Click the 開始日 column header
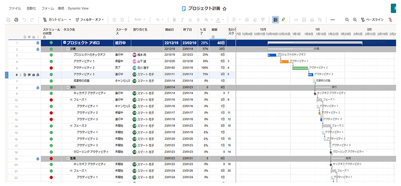Viewport: 401px width, 186px height. [x=172, y=32]
